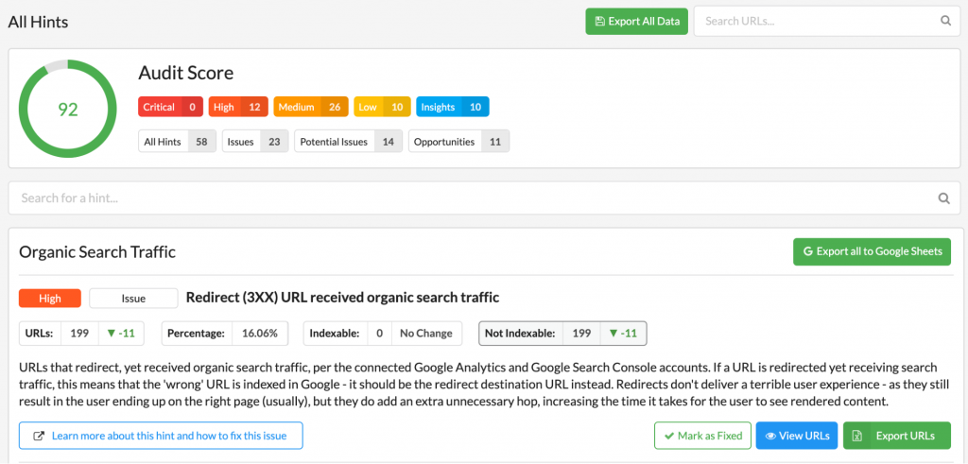Click the magnifier icon in Search URLs box

tap(945, 21)
